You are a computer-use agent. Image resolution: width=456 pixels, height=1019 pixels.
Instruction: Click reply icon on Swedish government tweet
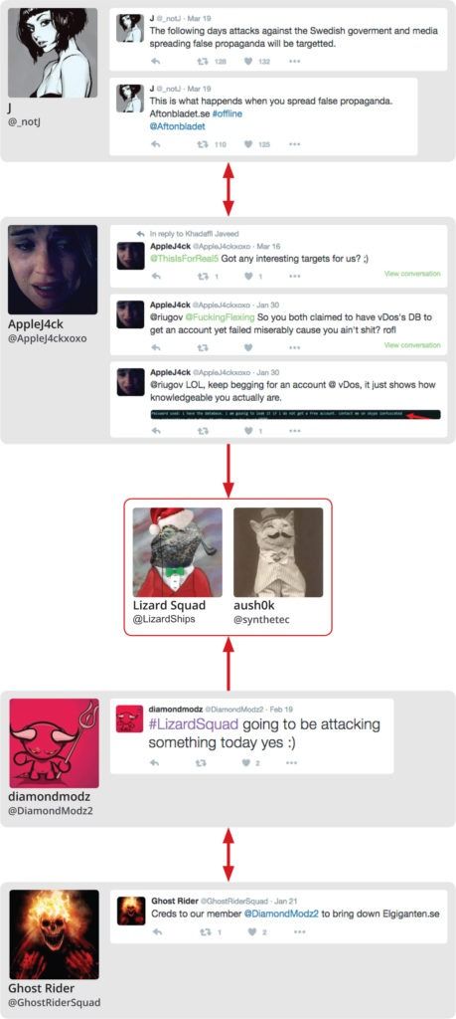(x=155, y=61)
